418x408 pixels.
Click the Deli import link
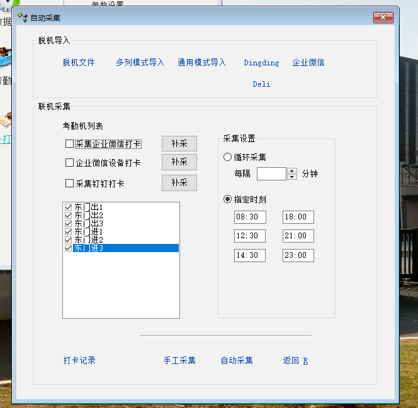pyautogui.click(x=261, y=84)
